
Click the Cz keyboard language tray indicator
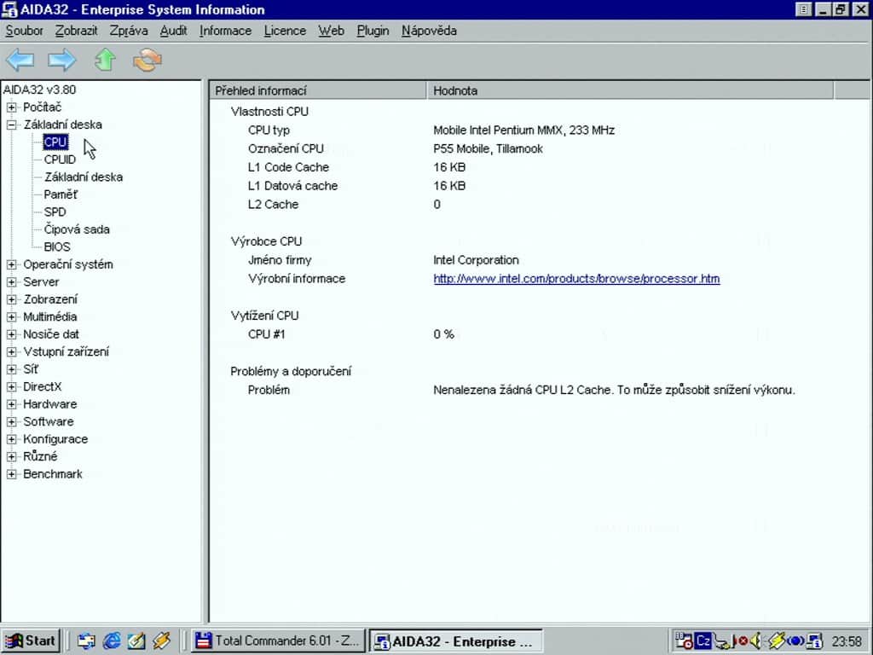pos(703,641)
